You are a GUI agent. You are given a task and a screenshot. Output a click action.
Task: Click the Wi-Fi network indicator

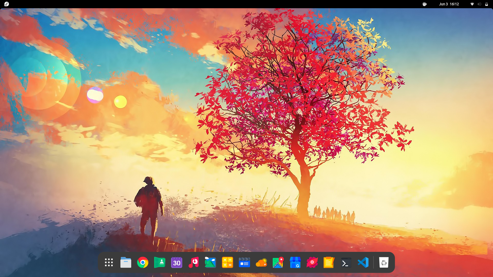click(472, 4)
